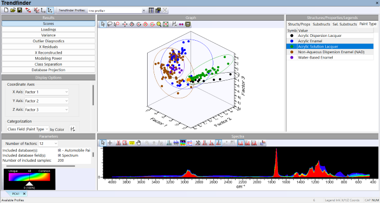The width and height of the screenshot is (380, 203).
Task: Click the Save floppy disk icon
Action: coord(20,10)
